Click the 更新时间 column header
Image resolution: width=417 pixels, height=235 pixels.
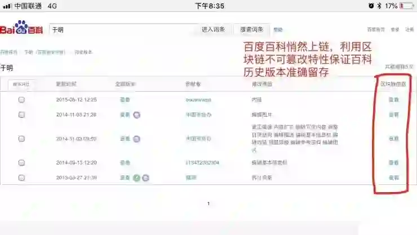click(66, 84)
